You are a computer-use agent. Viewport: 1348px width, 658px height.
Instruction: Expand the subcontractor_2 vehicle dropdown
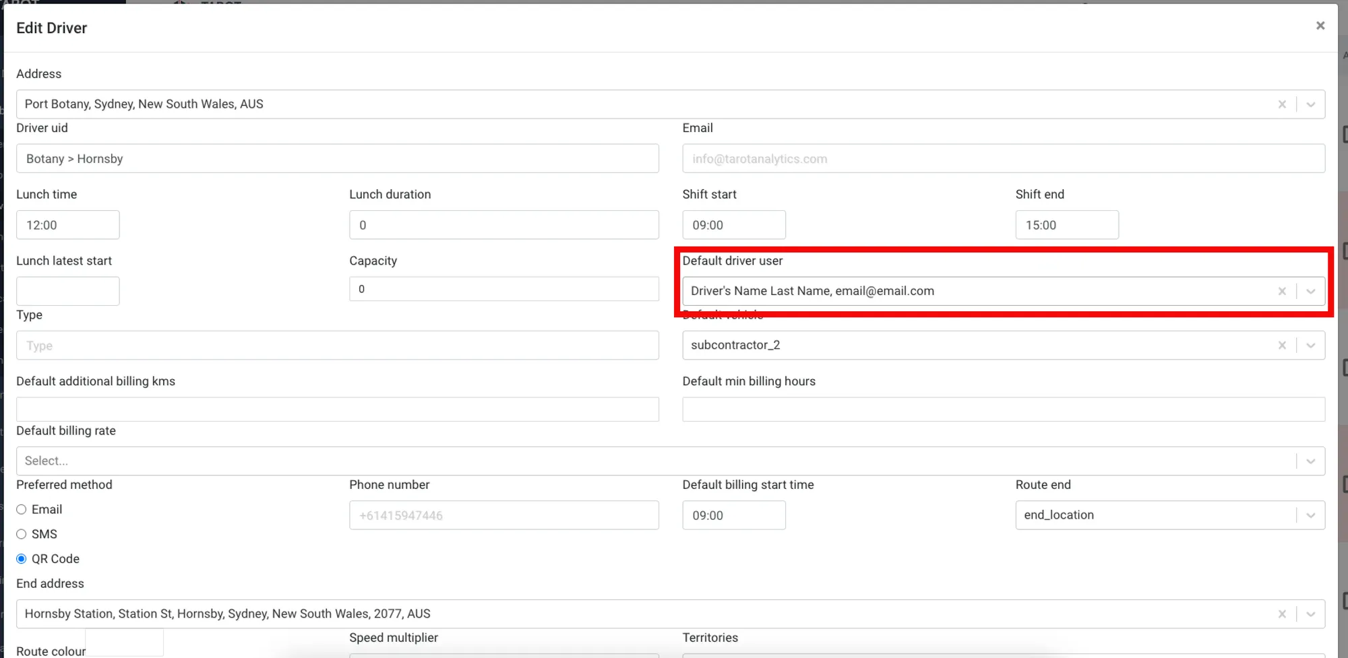pyautogui.click(x=1310, y=345)
